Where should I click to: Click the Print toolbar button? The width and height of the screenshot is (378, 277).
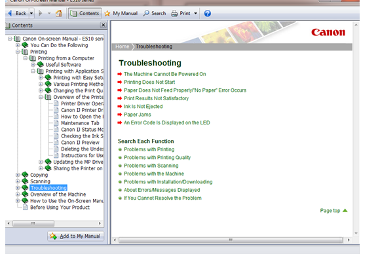(181, 13)
